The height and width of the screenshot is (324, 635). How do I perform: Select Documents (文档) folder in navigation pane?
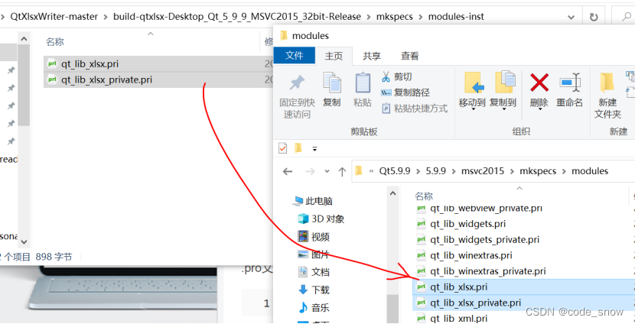[314, 272]
